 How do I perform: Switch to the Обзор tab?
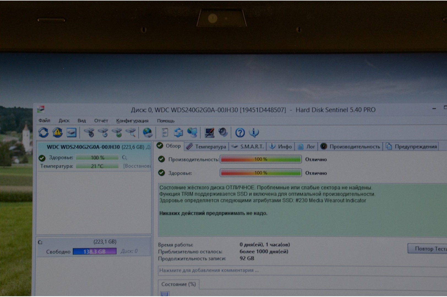168,146
